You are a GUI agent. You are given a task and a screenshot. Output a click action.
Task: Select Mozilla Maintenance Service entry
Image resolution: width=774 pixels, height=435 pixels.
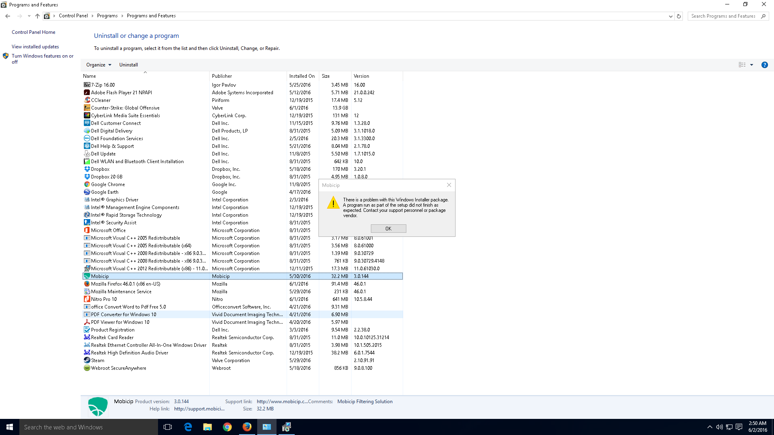point(242,292)
